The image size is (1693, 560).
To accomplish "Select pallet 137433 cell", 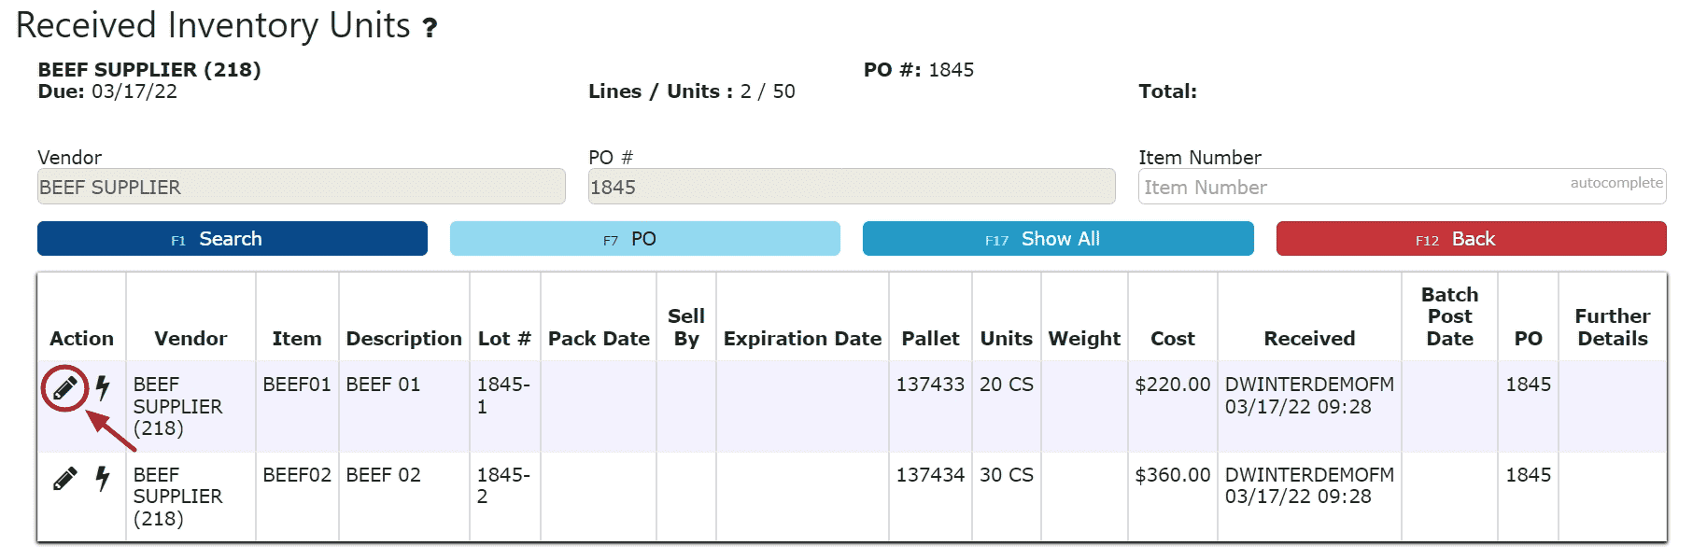I will tap(930, 385).
